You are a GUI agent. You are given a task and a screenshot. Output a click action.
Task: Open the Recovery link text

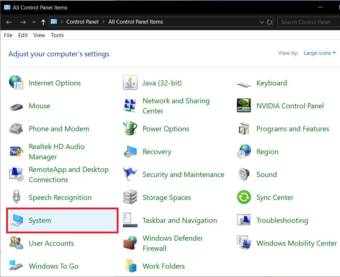157,152
